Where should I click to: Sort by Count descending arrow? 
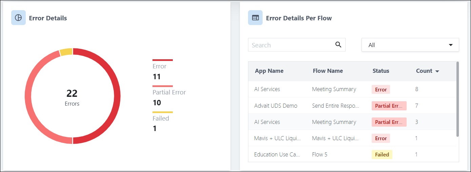[x=437, y=71]
